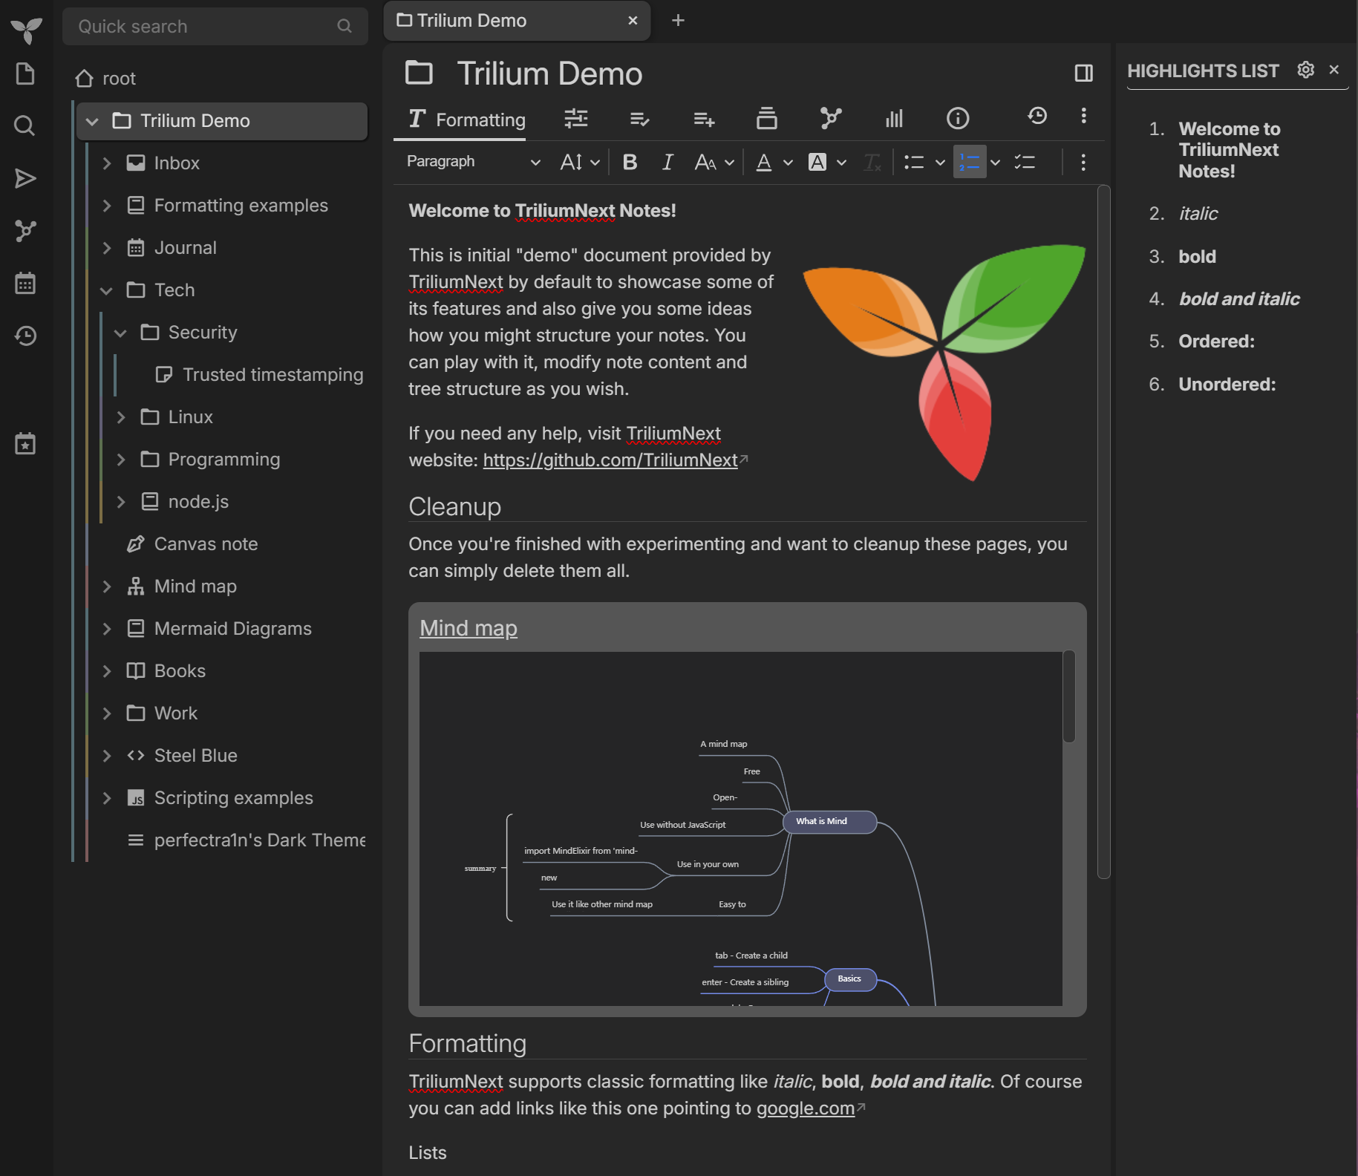The width and height of the screenshot is (1358, 1176).
Task: Open similar notes bar chart icon
Action: [x=894, y=119]
